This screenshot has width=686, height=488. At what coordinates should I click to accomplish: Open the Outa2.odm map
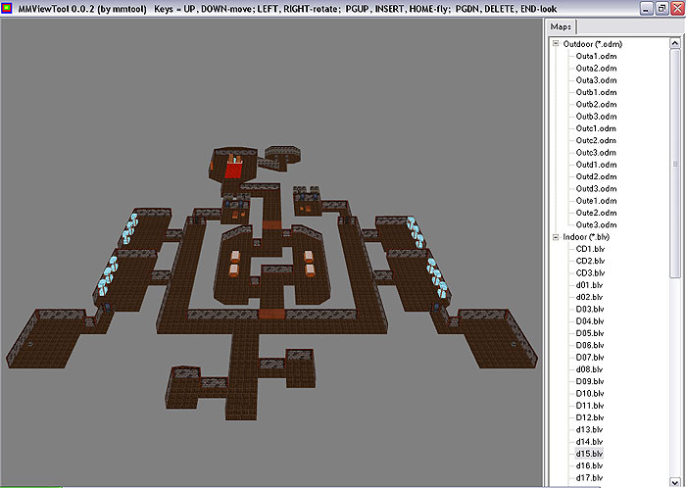[596, 69]
